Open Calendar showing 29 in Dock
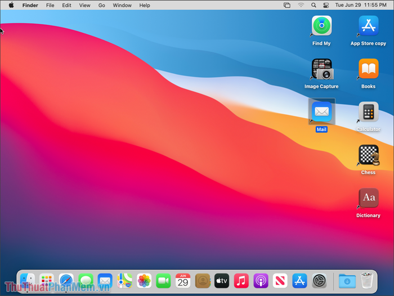Viewport: 394px width, 296px height. [x=183, y=281]
